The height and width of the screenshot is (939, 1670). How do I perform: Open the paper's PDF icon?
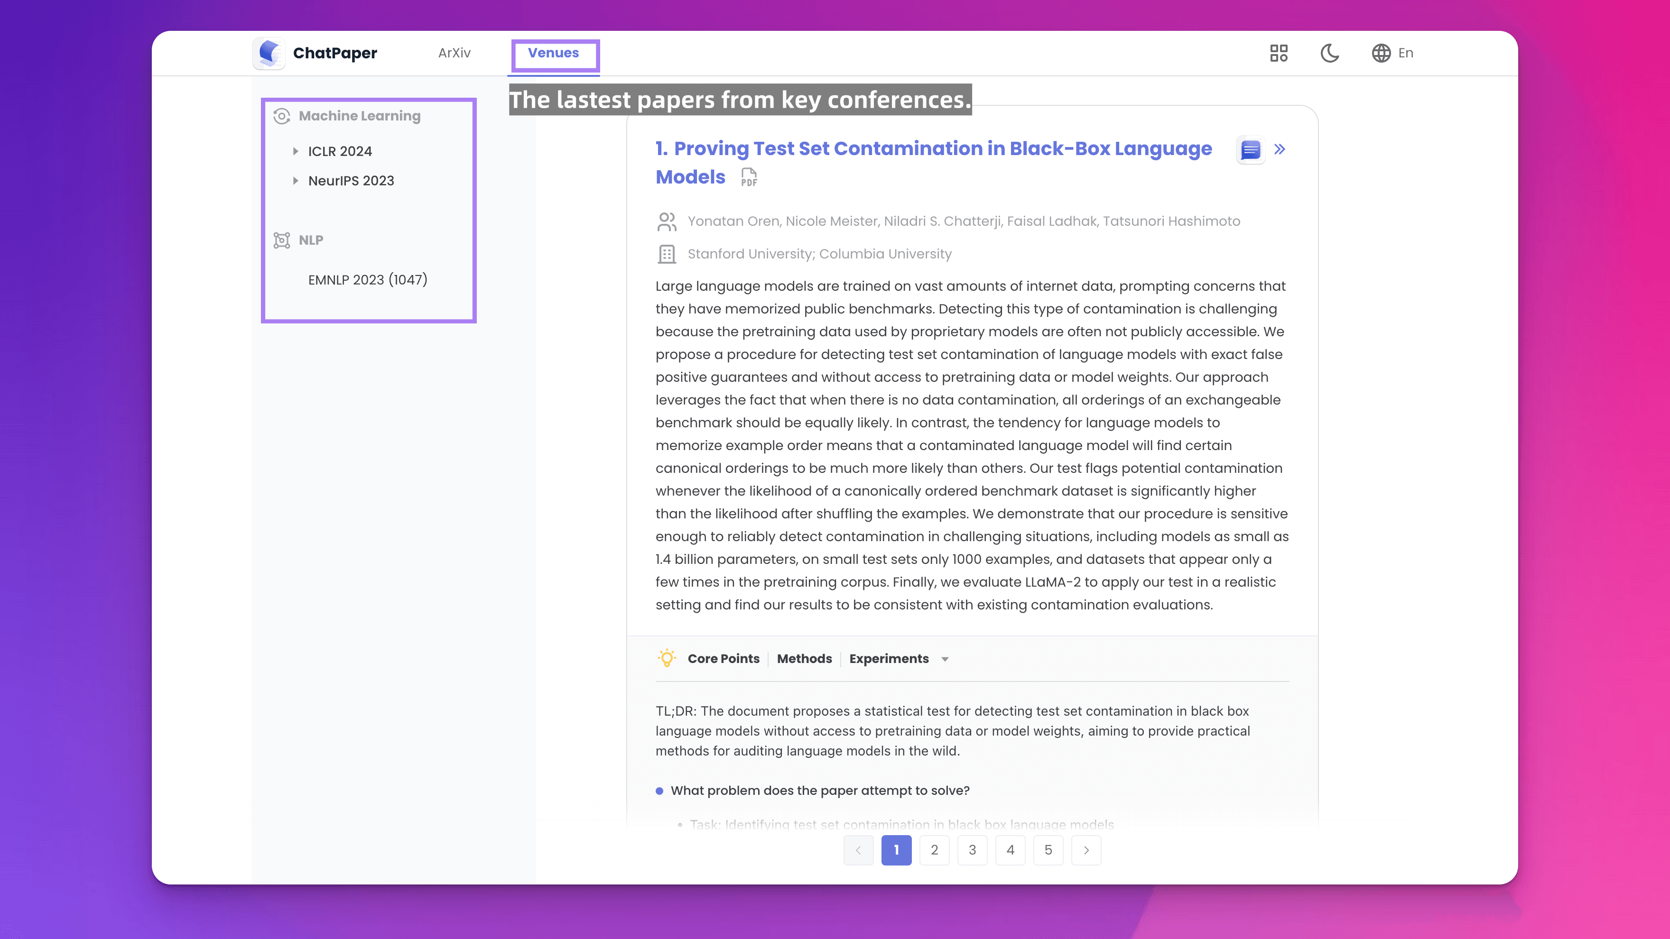click(749, 177)
